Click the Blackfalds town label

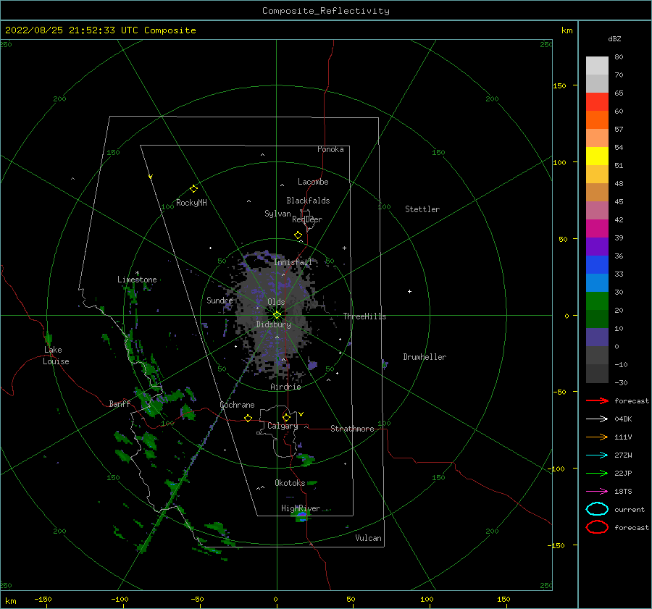point(308,201)
